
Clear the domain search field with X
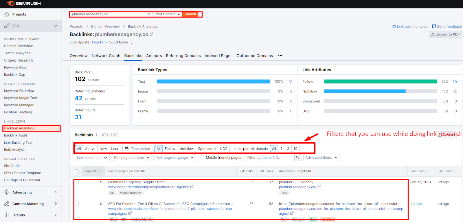(148, 14)
